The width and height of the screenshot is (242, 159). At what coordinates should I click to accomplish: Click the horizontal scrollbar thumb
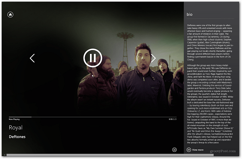pyautogui.click(x=110, y=155)
